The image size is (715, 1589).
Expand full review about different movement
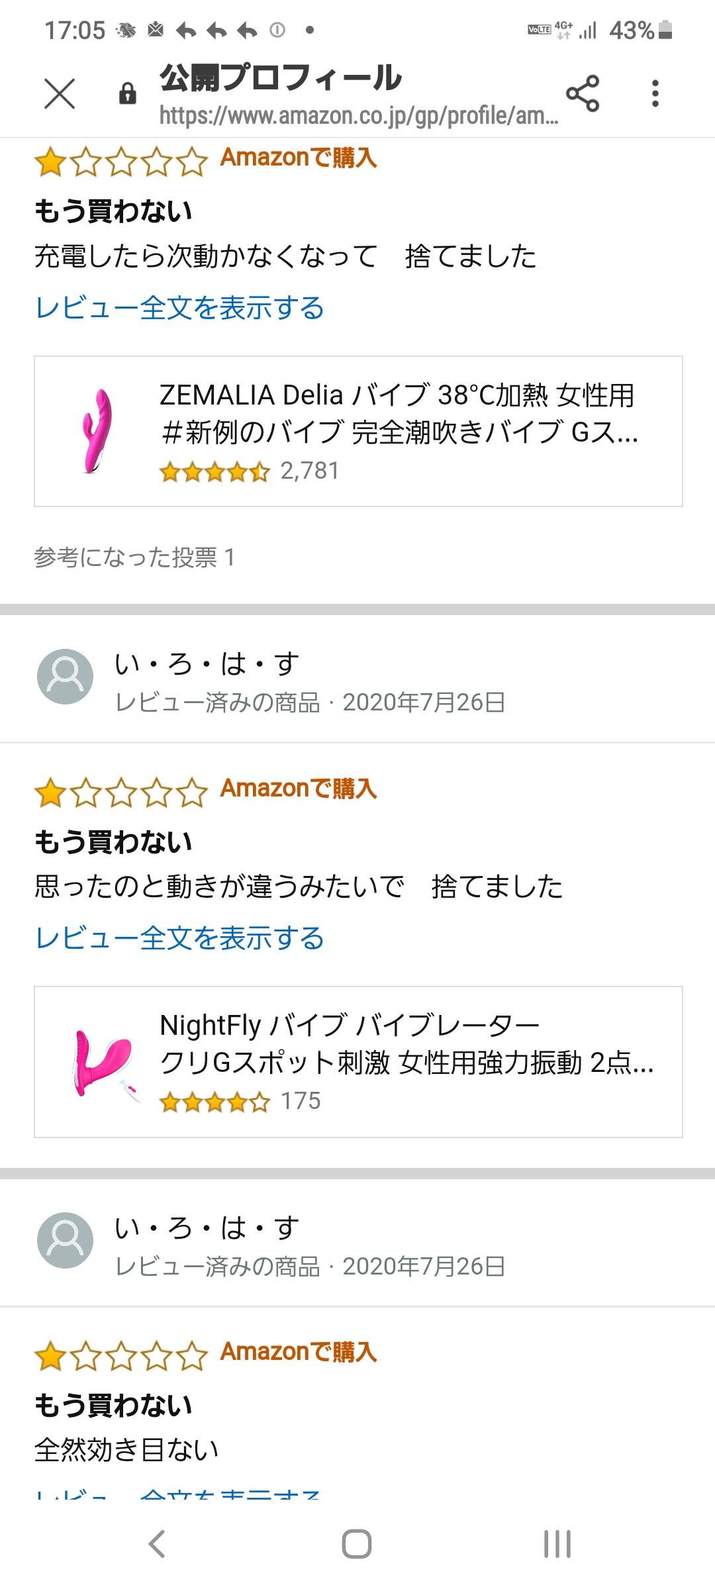click(x=179, y=938)
